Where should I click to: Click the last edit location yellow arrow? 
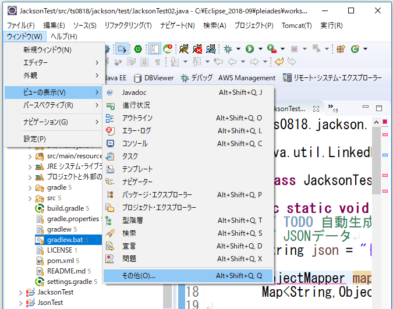coord(279,62)
